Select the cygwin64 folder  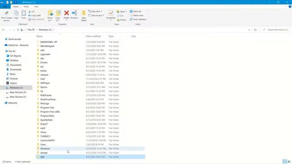coord(90,54)
